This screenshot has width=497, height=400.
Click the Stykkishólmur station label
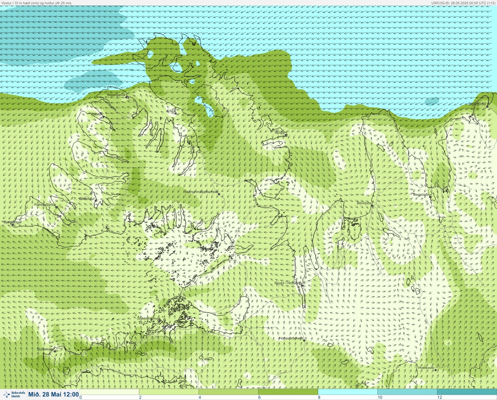pos(149,318)
